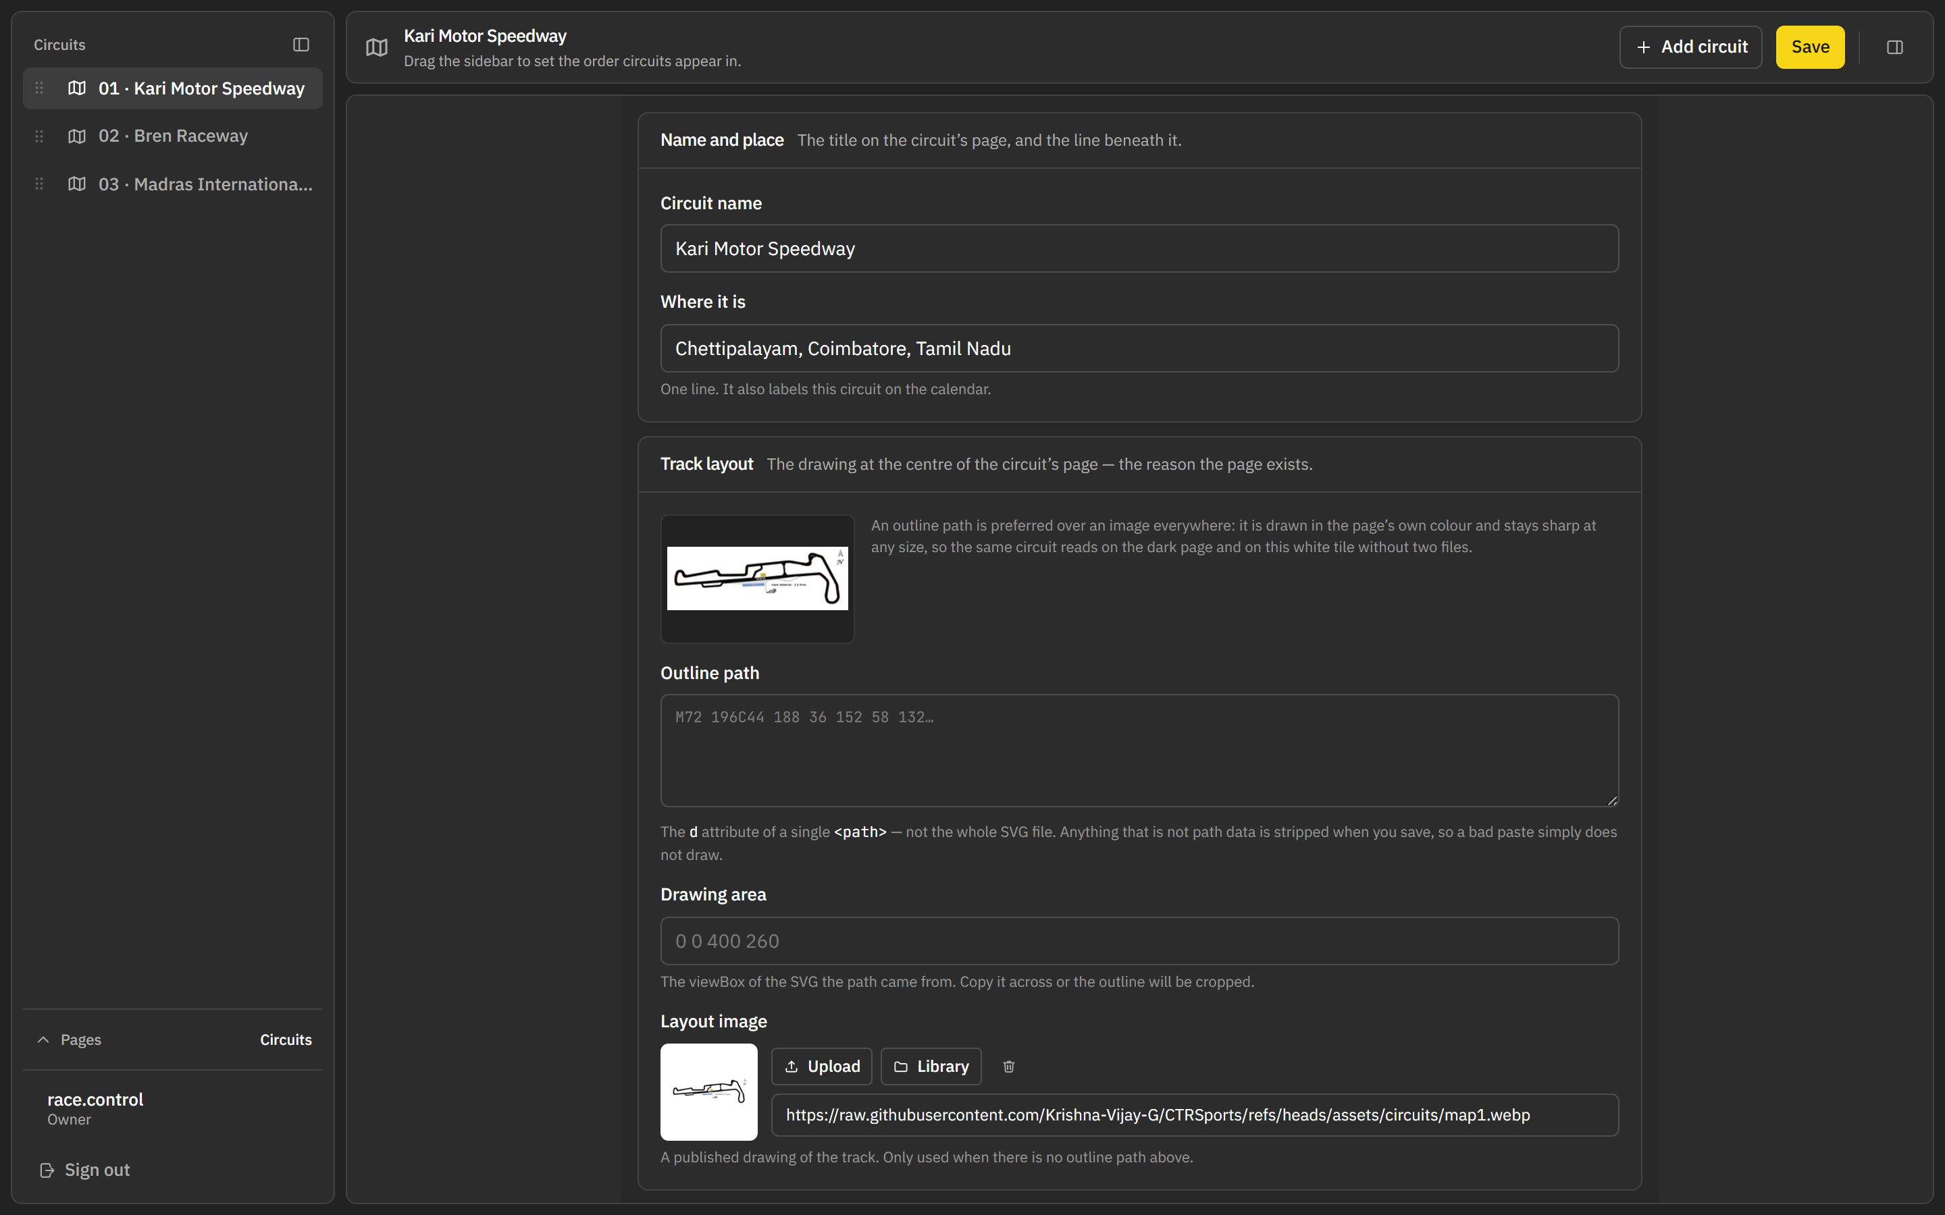Screen dimensions: 1945x1215
Task: Click the track layout preview thumbnail
Action: pos(757,578)
